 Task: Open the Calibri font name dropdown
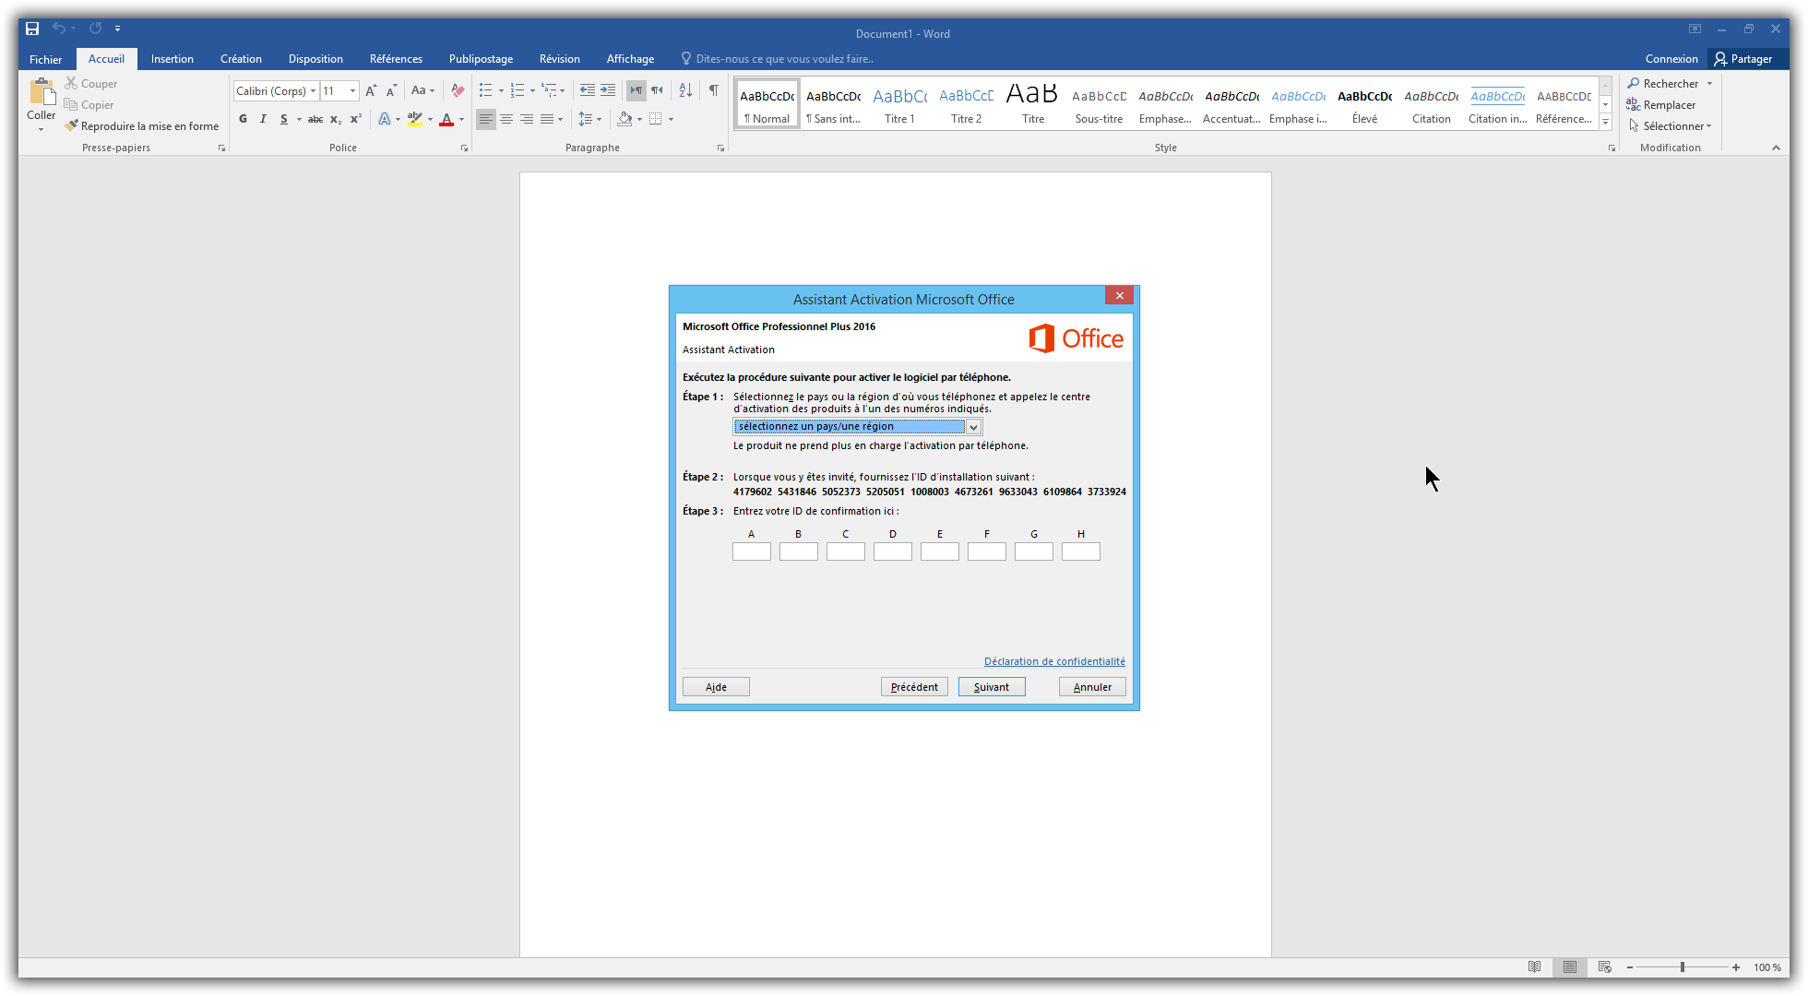[x=313, y=90]
